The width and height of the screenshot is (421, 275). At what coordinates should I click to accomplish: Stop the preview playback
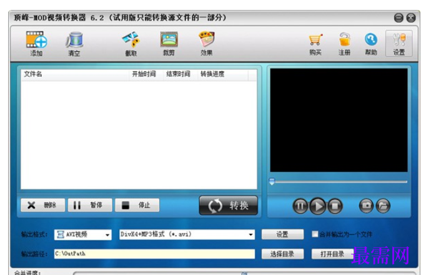335,206
